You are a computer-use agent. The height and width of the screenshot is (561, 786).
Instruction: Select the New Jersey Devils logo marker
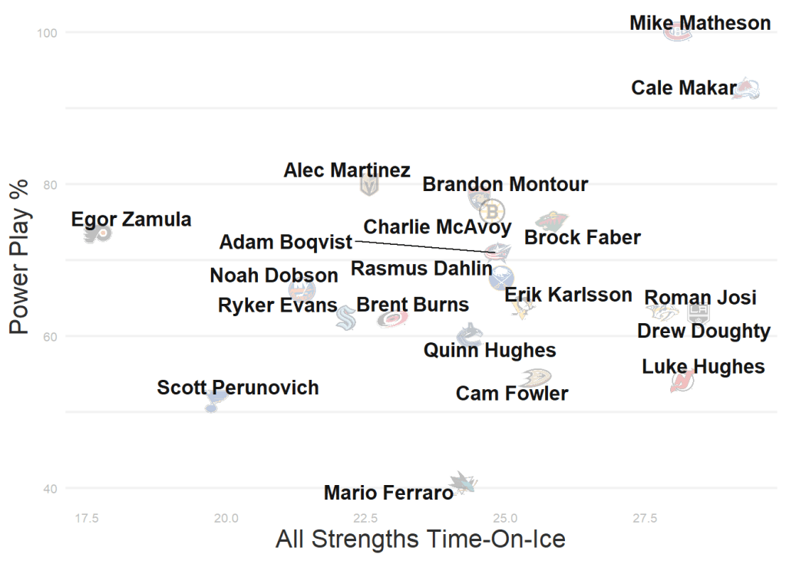682,381
